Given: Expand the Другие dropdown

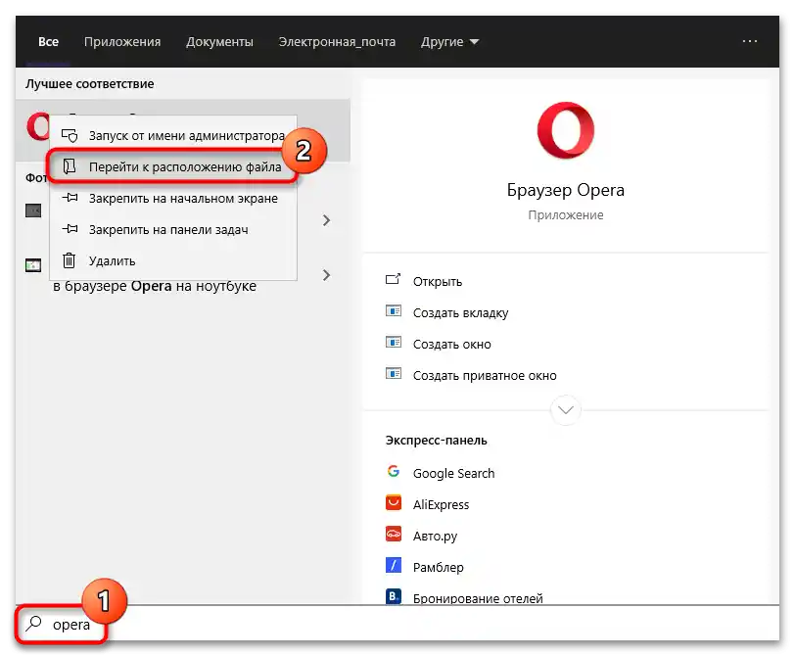Looking at the screenshot, I should (x=449, y=41).
